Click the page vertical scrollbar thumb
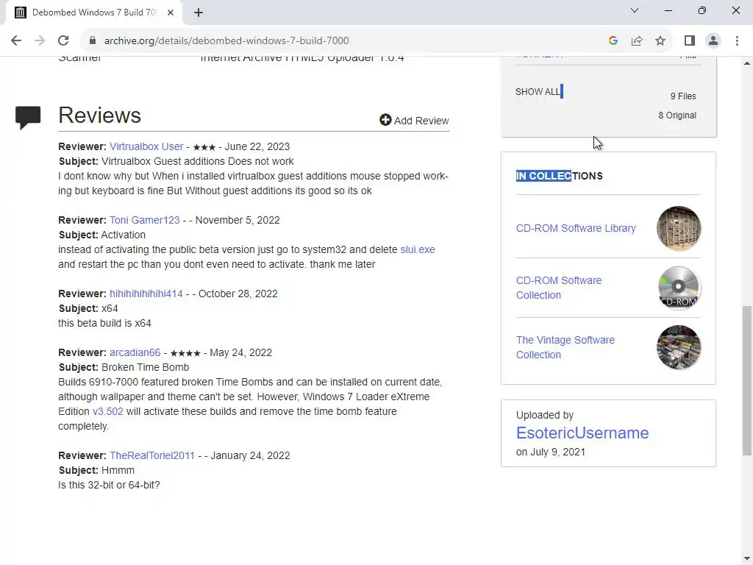 (x=747, y=380)
